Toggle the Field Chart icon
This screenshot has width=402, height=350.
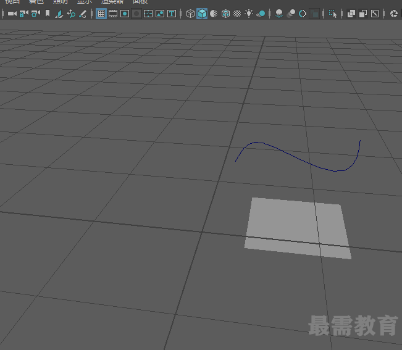pyautogui.click(x=148, y=14)
